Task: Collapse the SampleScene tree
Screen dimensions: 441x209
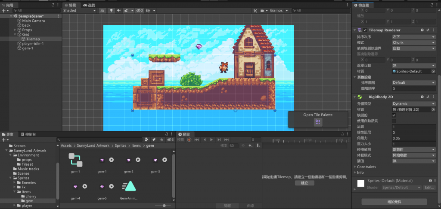Action: pyautogui.click(x=11, y=16)
